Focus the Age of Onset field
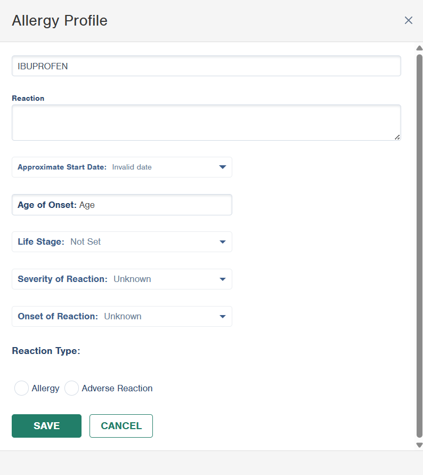This screenshot has width=423, height=475. click(121, 205)
